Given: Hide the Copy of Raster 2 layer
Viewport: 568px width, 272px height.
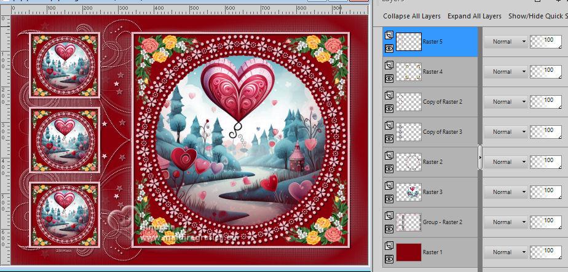Looking at the screenshot, I should click(389, 108).
